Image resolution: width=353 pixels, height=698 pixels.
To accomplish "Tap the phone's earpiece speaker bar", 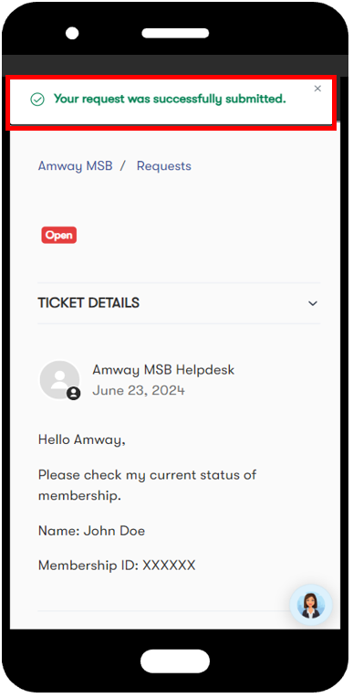I will (175, 34).
